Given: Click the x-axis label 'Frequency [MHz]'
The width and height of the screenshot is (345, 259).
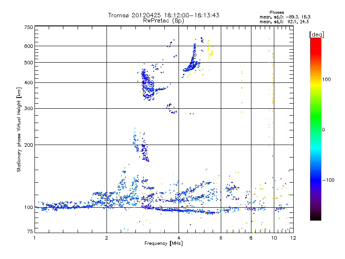Looking at the screenshot, I should [163, 243].
